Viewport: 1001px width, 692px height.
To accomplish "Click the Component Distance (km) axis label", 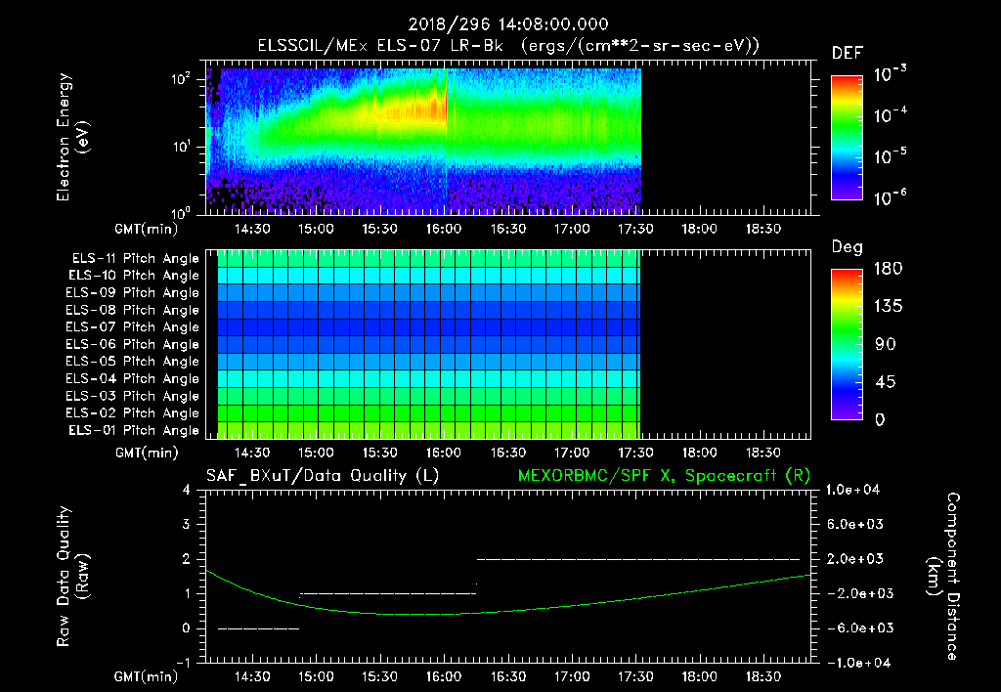I will [x=943, y=577].
